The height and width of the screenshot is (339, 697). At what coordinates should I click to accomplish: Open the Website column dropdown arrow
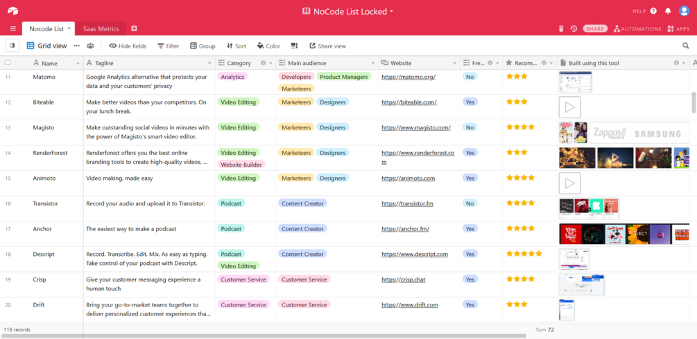coord(455,64)
